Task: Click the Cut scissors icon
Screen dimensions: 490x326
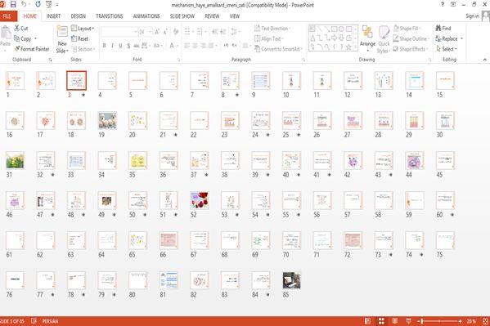Action: (x=17, y=28)
